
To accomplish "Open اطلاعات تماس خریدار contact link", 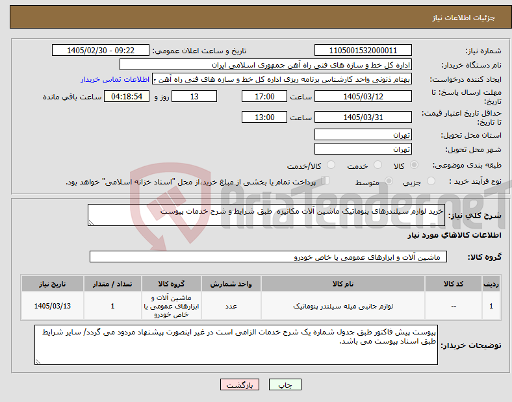I will pos(115,79).
